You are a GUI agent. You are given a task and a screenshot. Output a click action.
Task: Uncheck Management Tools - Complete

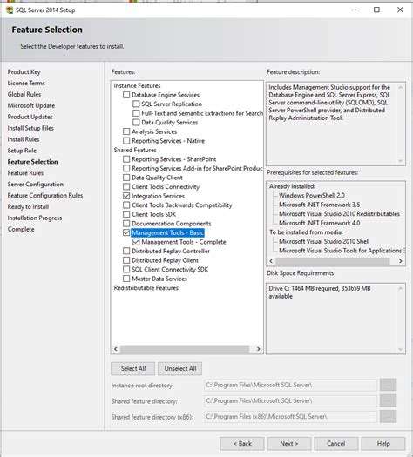pos(136,242)
